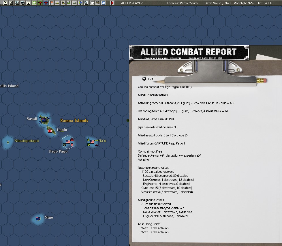Click the green ground troops toolbar icon
282x246 pixels.
coord(74,3)
